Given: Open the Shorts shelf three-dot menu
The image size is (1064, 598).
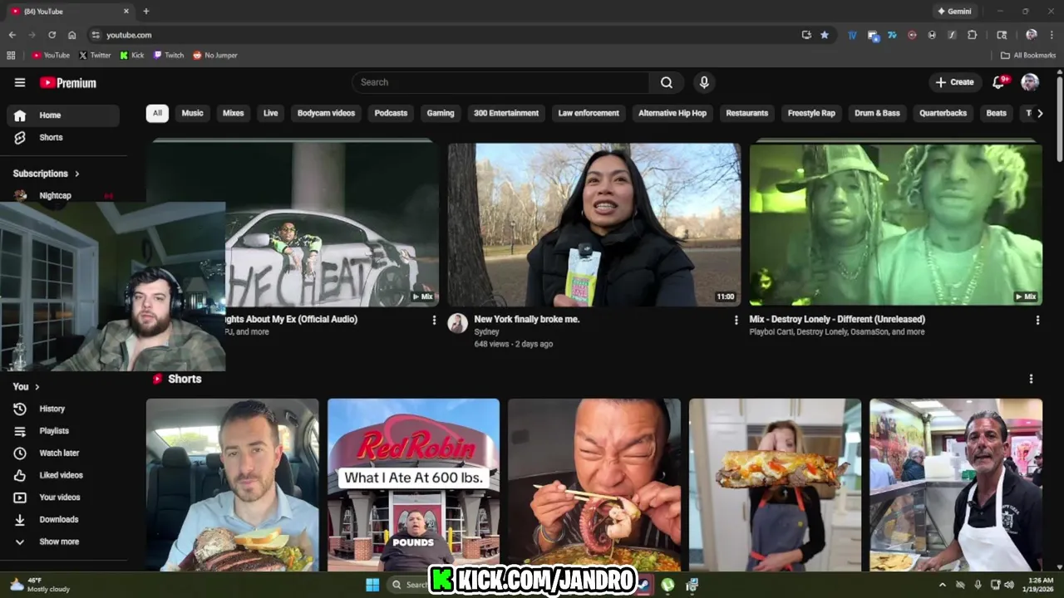Looking at the screenshot, I should click(x=1031, y=379).
